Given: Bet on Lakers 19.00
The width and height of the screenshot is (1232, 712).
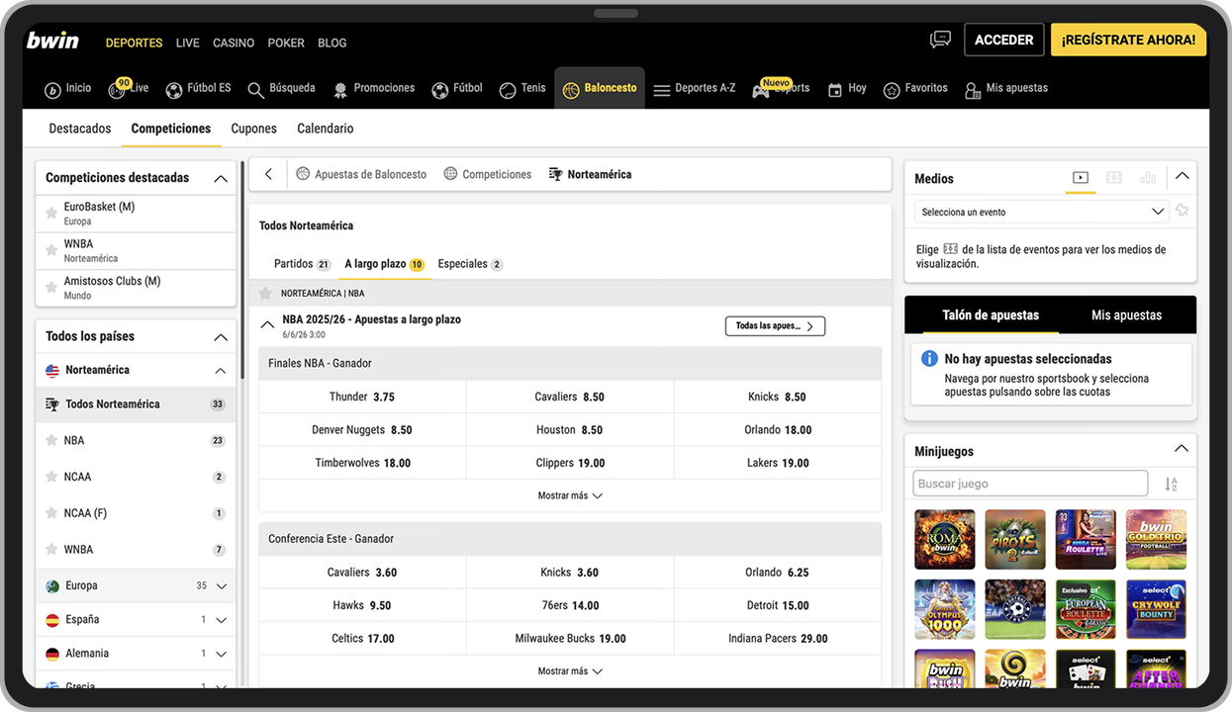Looking at the screenshot, I should pos(778,463).
